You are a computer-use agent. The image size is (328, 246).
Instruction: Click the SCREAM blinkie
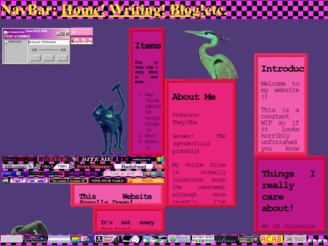click(58, 159)
